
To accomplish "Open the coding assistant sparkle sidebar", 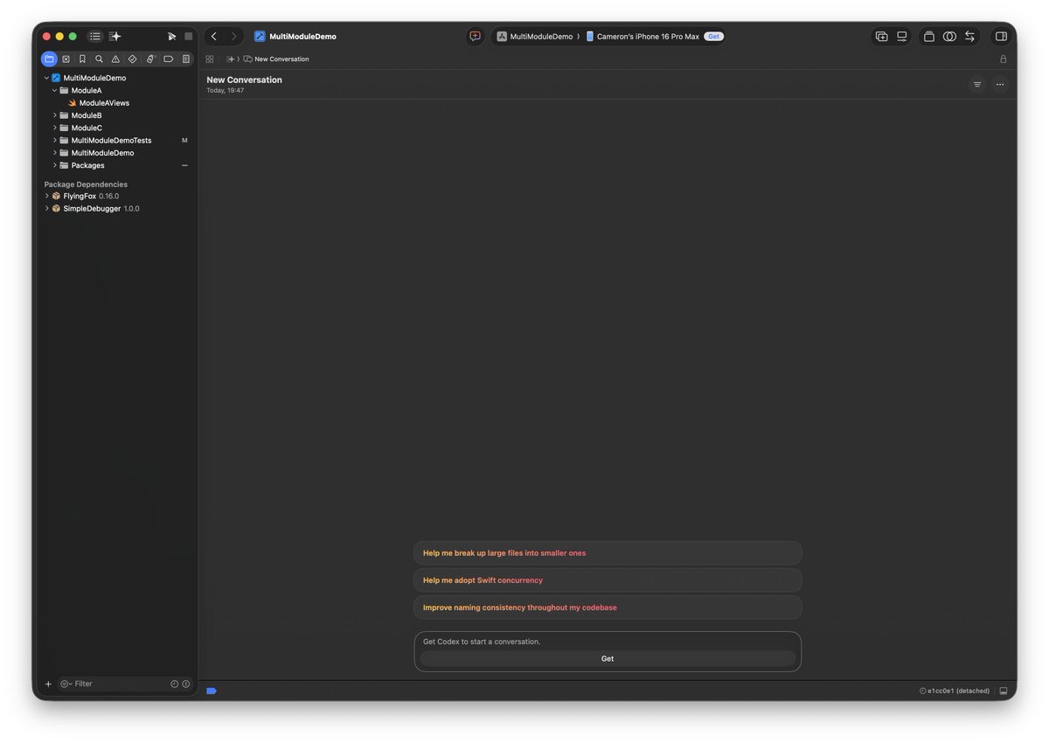I will pyautogui.click(x=115, y=37).
